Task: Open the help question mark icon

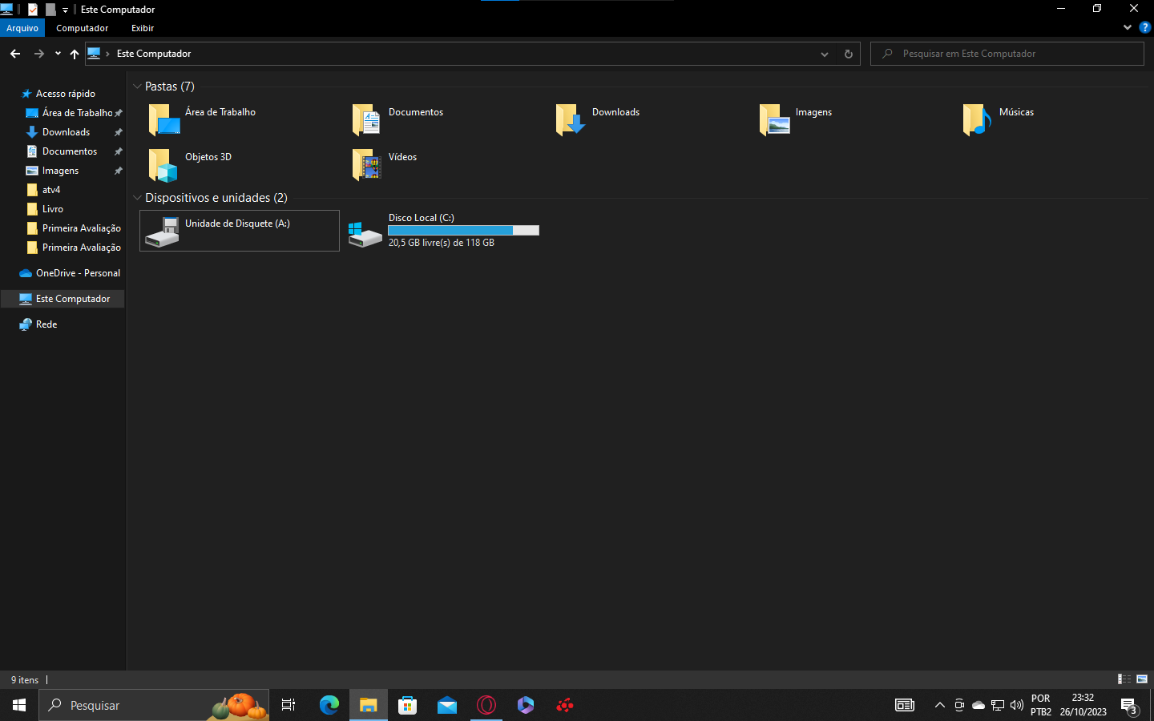Action: pos(1144,27)
